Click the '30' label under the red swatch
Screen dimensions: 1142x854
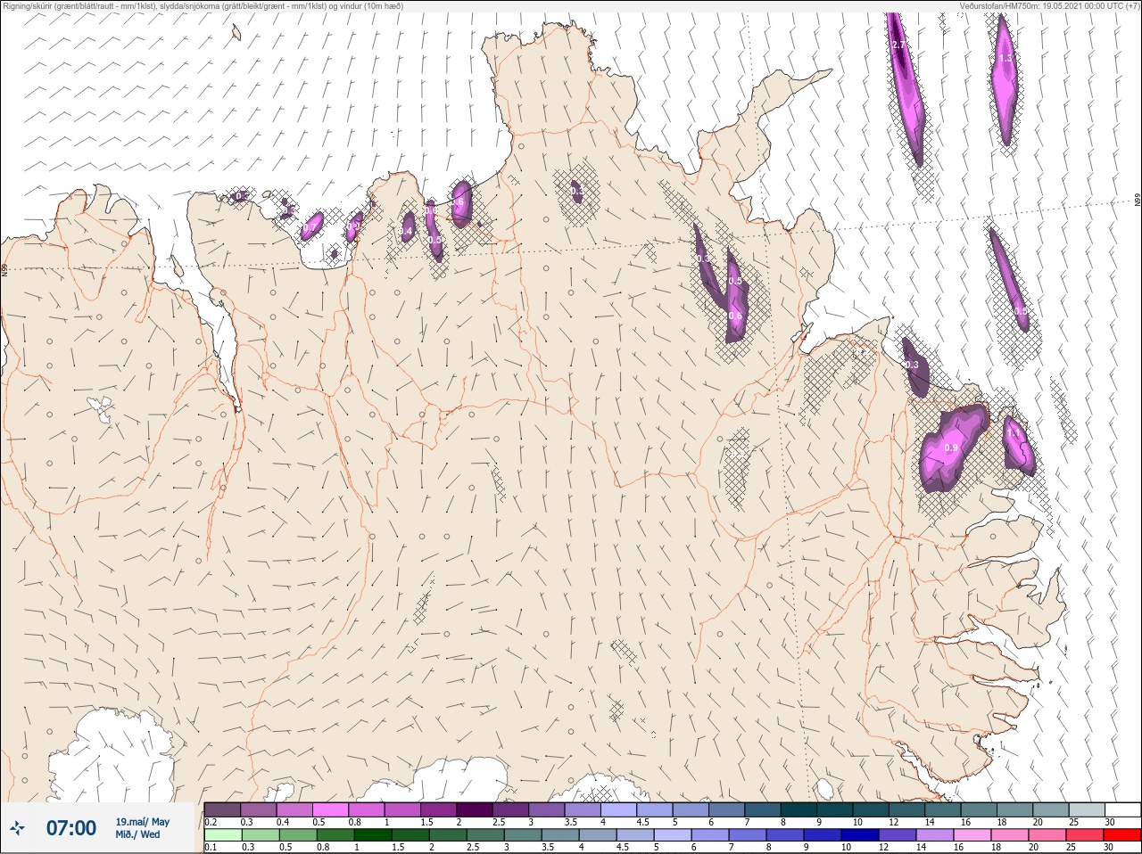(x=1110, y=848)
